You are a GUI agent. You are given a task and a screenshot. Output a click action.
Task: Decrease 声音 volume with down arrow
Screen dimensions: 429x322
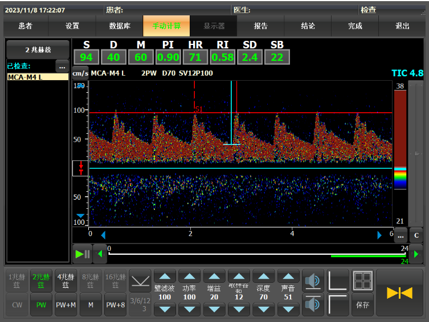[x=288, y=309]
